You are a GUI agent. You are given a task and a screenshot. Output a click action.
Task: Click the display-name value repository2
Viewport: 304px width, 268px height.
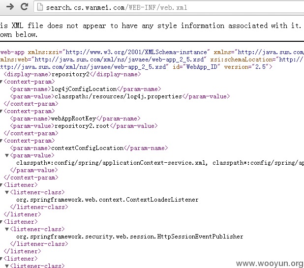click(x=70, y=74)
